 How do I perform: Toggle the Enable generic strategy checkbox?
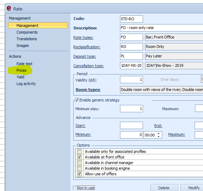coord(77,100)
